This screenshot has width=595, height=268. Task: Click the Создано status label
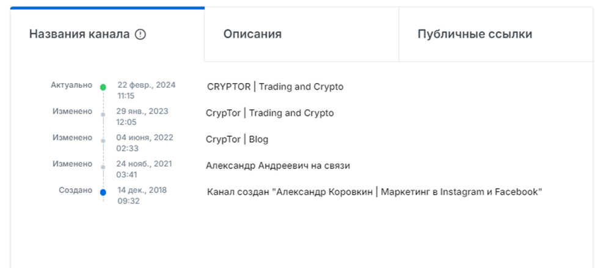click(x=75, y=190)
